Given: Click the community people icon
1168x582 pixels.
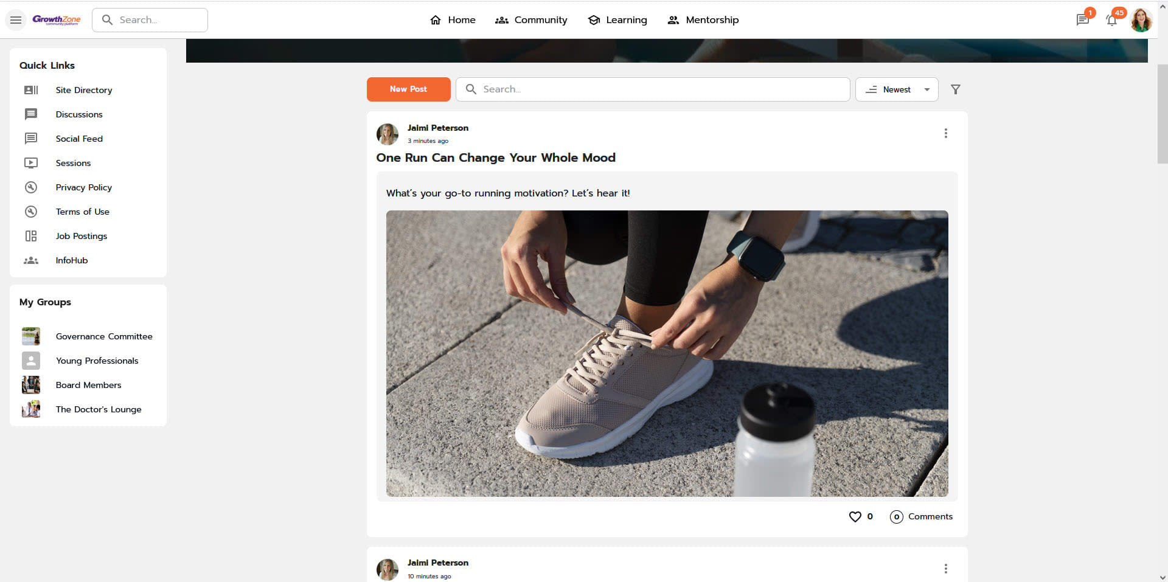Looking at the screenshot, I should tap(501, 20).
